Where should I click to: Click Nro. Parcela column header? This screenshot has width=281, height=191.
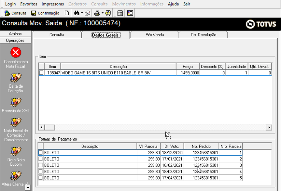click(x=231, y=146)
